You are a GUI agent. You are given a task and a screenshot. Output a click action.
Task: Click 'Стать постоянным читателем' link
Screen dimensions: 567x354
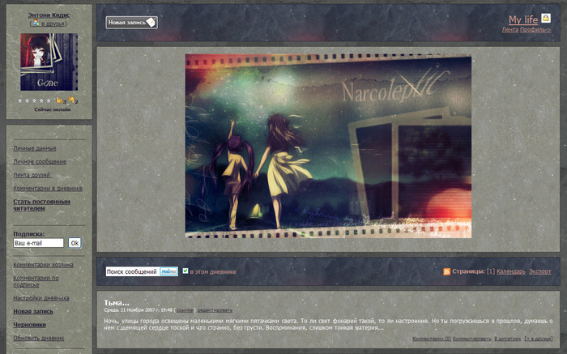click(x=41, y=205)
